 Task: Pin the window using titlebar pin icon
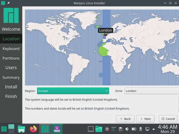8,3
